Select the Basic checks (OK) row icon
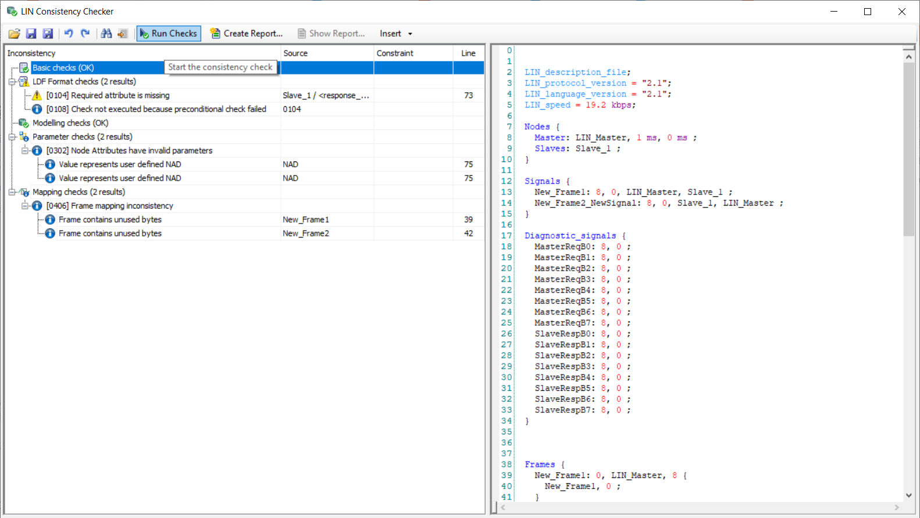This screenshot has width=920, height=518. pyautogui.click(x=24, y=68)
